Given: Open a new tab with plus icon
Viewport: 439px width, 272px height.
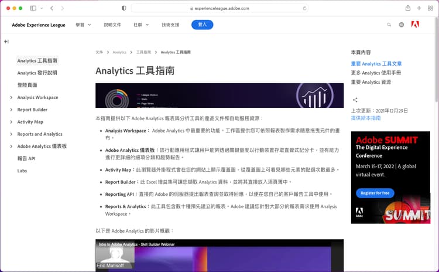Looking at the screenshot, I should [x=419, y=8].
